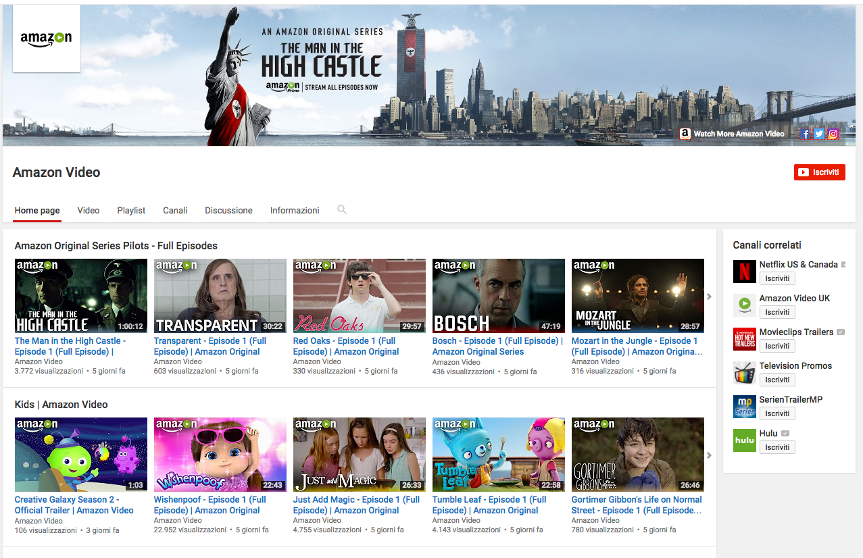This screenshot has height=558, width=863.
Task: Open the Bosch Episode 1 video title
Action: coord(497,346)
